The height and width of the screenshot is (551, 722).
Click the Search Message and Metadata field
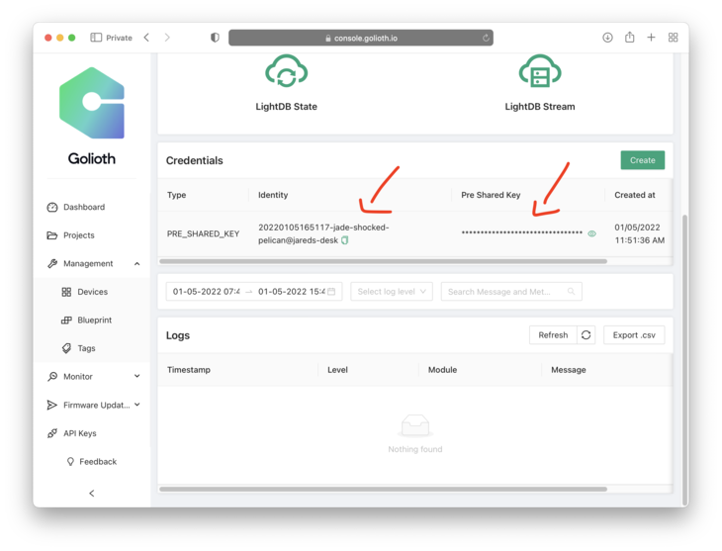coord(511,291)
